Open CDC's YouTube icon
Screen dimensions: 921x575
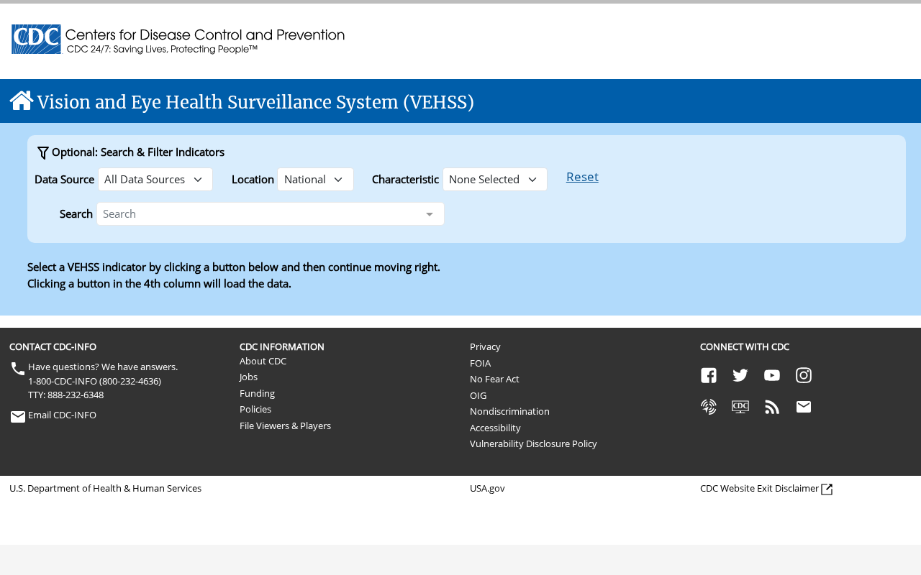(x=772, y=375)
